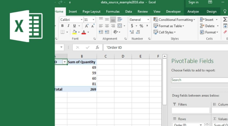Screen dimensions: 228x126
Task: Open Font dialog launcher
Action: [94, 39]
